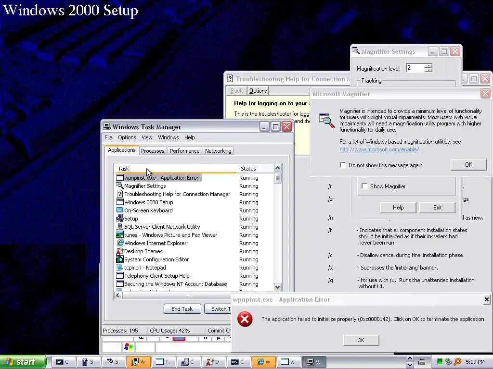Screen dimensions: 493x369
Task: Decrease magnification level with down arrow
Action: coord(428,70)
